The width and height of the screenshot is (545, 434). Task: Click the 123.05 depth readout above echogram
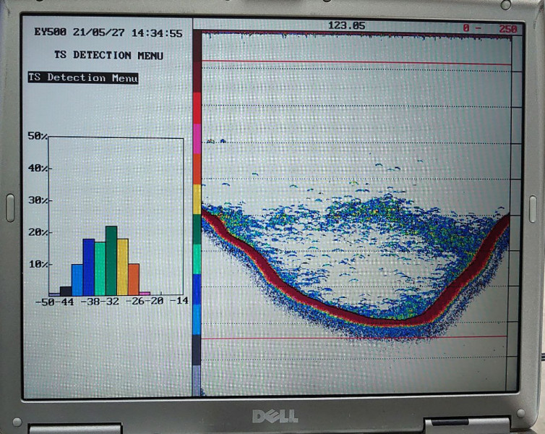point(346,26)
